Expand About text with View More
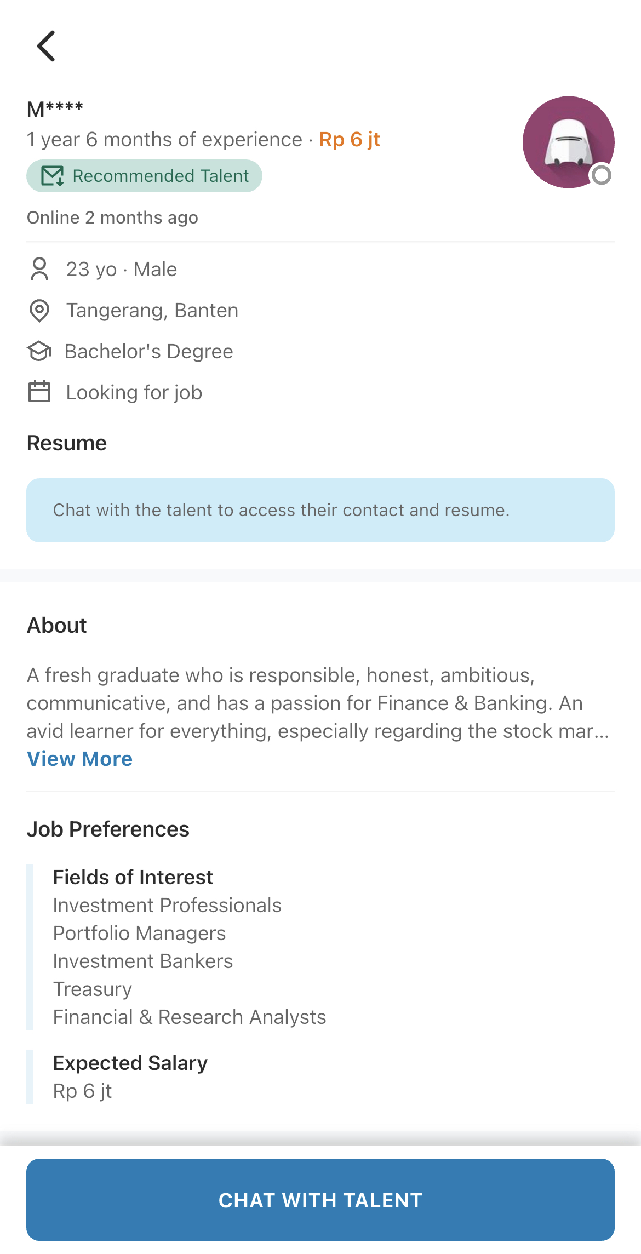Screen dimensions: 641x1254 (x=80, y=759)
